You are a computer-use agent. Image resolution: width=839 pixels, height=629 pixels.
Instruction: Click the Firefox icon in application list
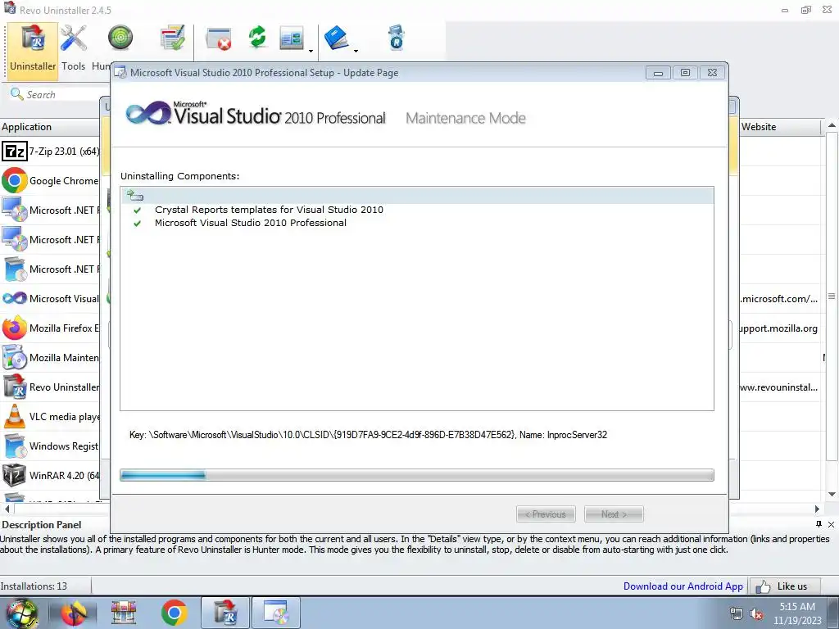pos(15,328)
